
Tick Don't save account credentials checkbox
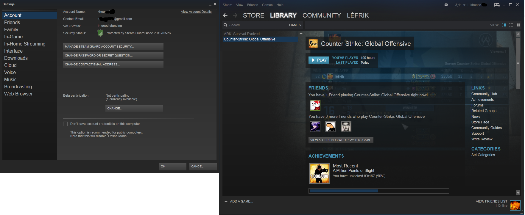click(x=65, y=124)
